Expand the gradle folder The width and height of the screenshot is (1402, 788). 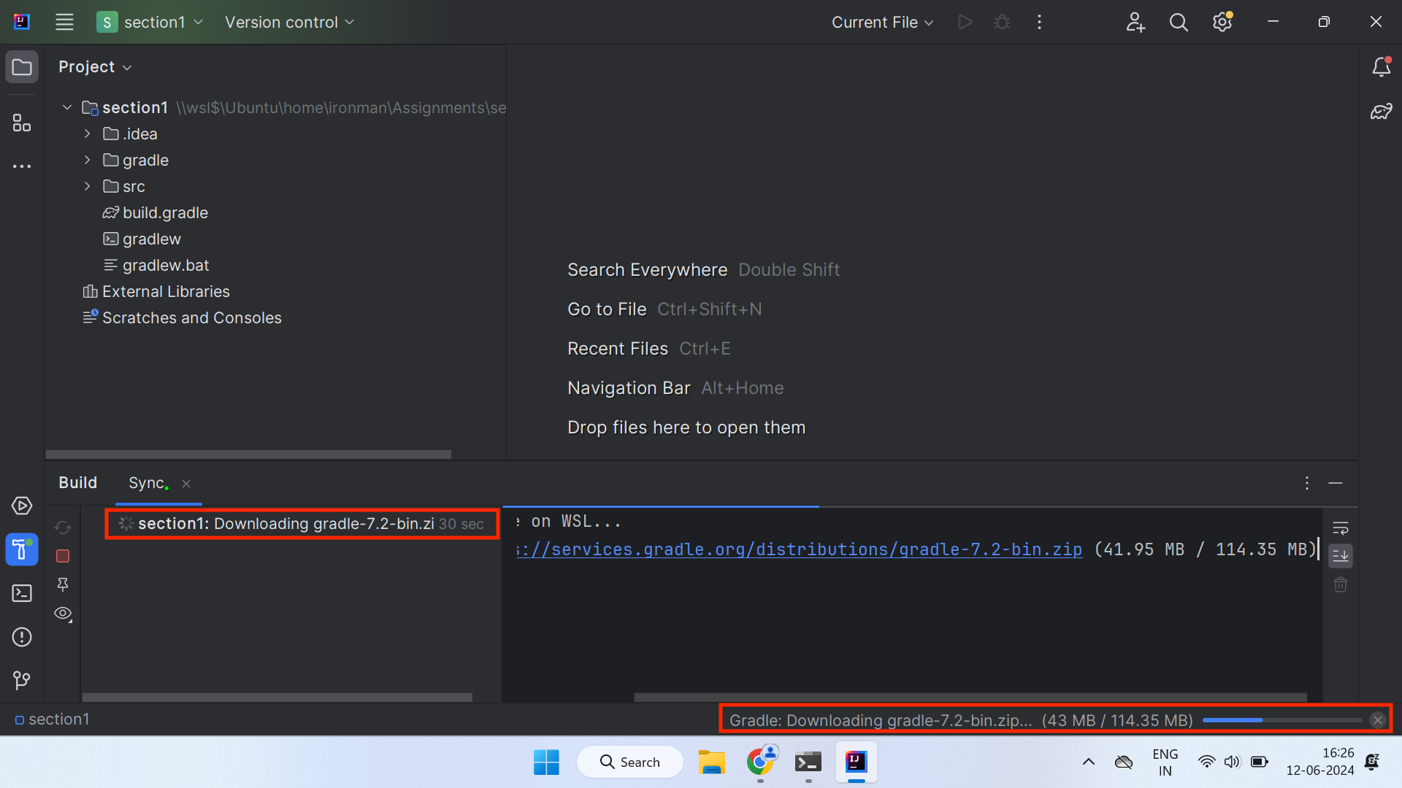[87, 160]
